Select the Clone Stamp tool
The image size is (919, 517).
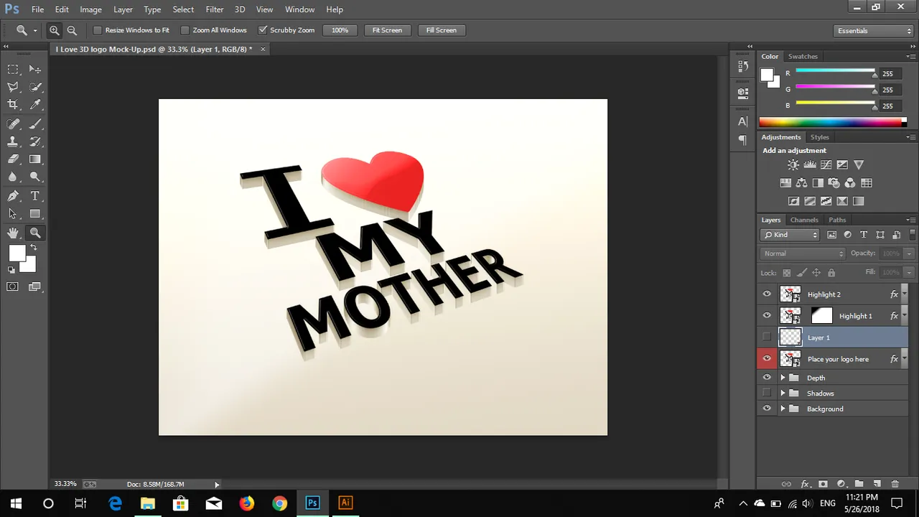tap(13, 141)
